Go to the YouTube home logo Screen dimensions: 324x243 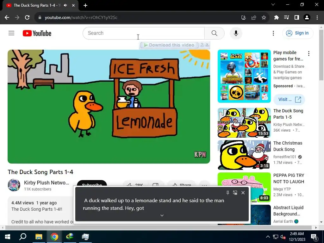tap(37, 33)
